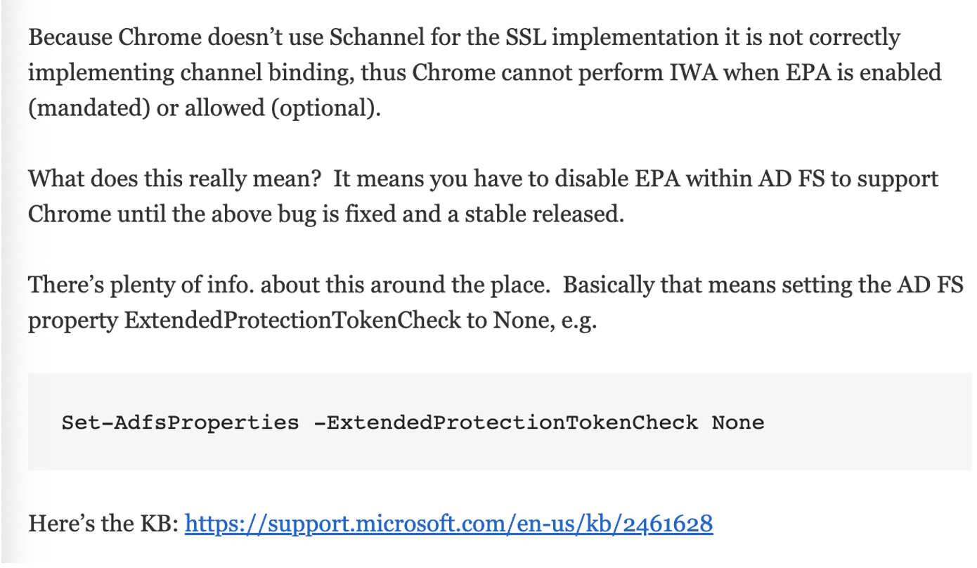Click the None value ending the code line
The width and height of the screenshot is (977, 568).
coord(737,422)
